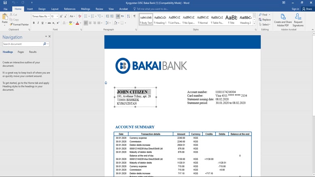Save the document from quick access toolbar

[x=5, y=3]
